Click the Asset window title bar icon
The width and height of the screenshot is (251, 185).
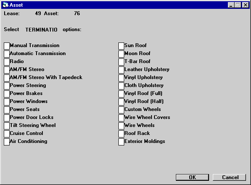(5, 5)
